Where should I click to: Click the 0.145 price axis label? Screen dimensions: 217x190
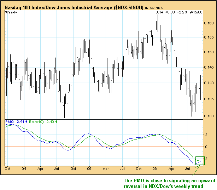point(209,67)
